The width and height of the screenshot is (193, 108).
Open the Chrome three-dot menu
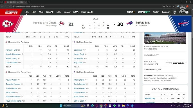tap(191, 6)
